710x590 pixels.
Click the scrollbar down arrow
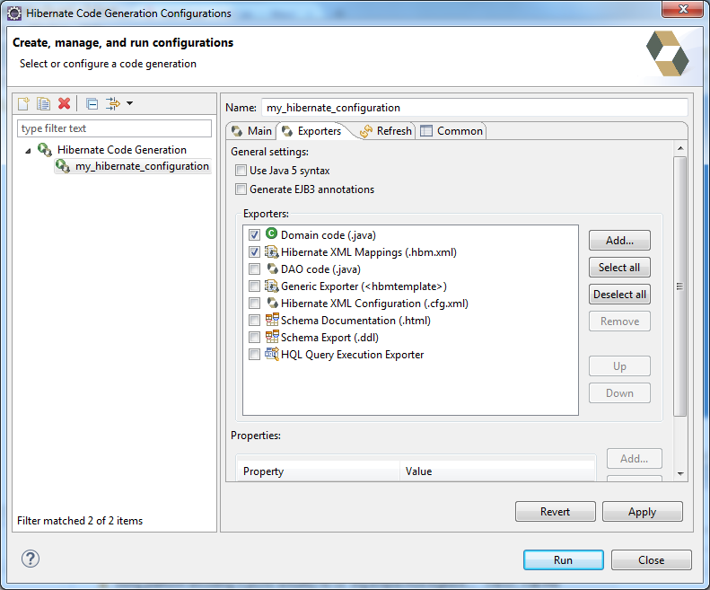point(680,473)
